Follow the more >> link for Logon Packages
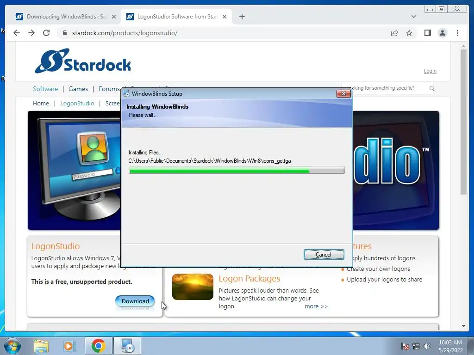Image resolution: width=474 pixels, height=355 pixels. (316, 306)
